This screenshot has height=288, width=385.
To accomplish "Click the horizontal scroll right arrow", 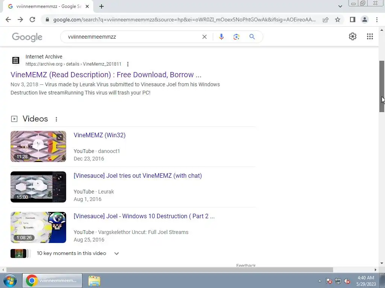I will coord(376,270).
